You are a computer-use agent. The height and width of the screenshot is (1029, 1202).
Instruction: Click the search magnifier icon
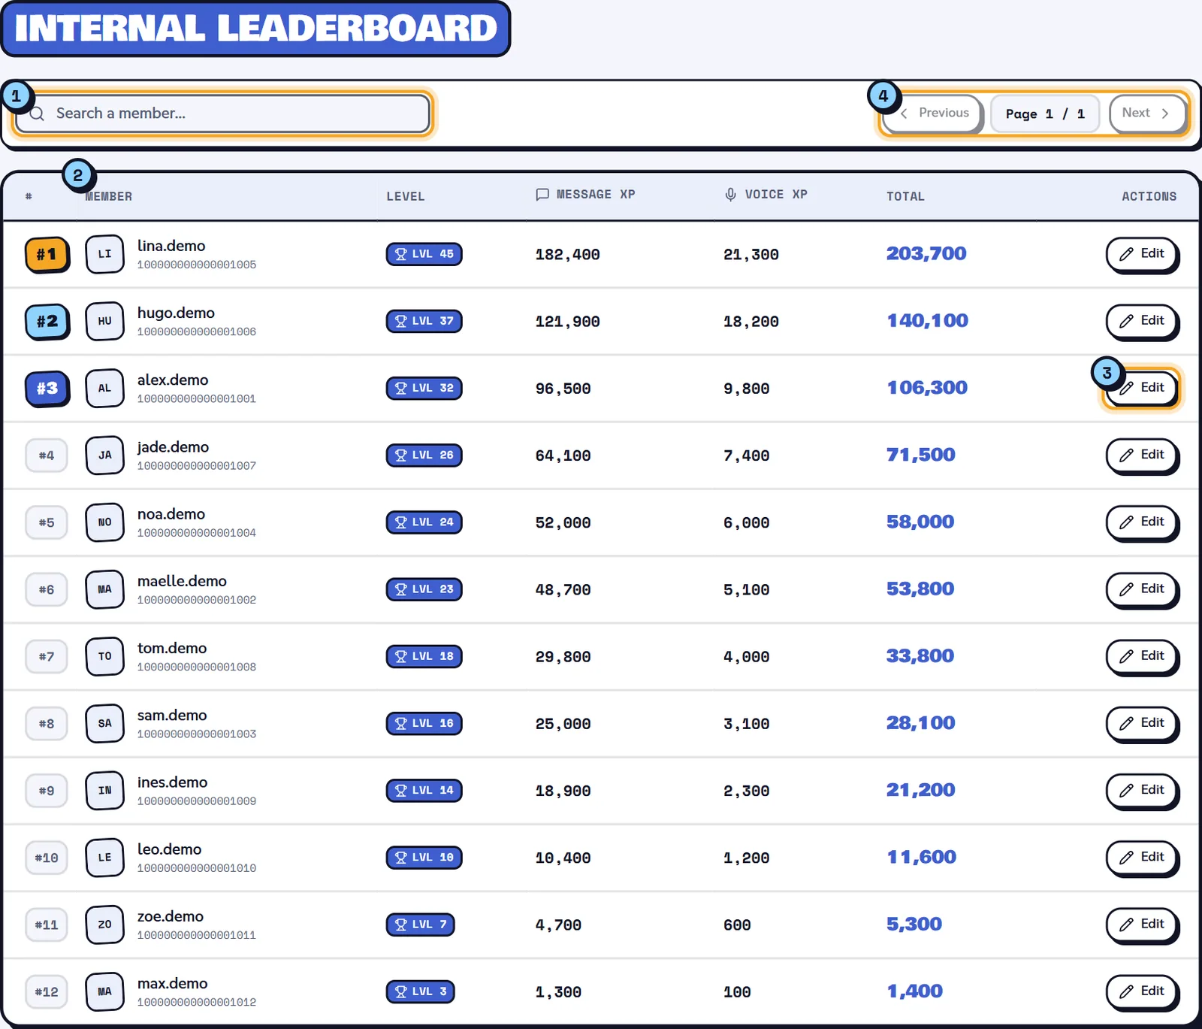[37, 113]
